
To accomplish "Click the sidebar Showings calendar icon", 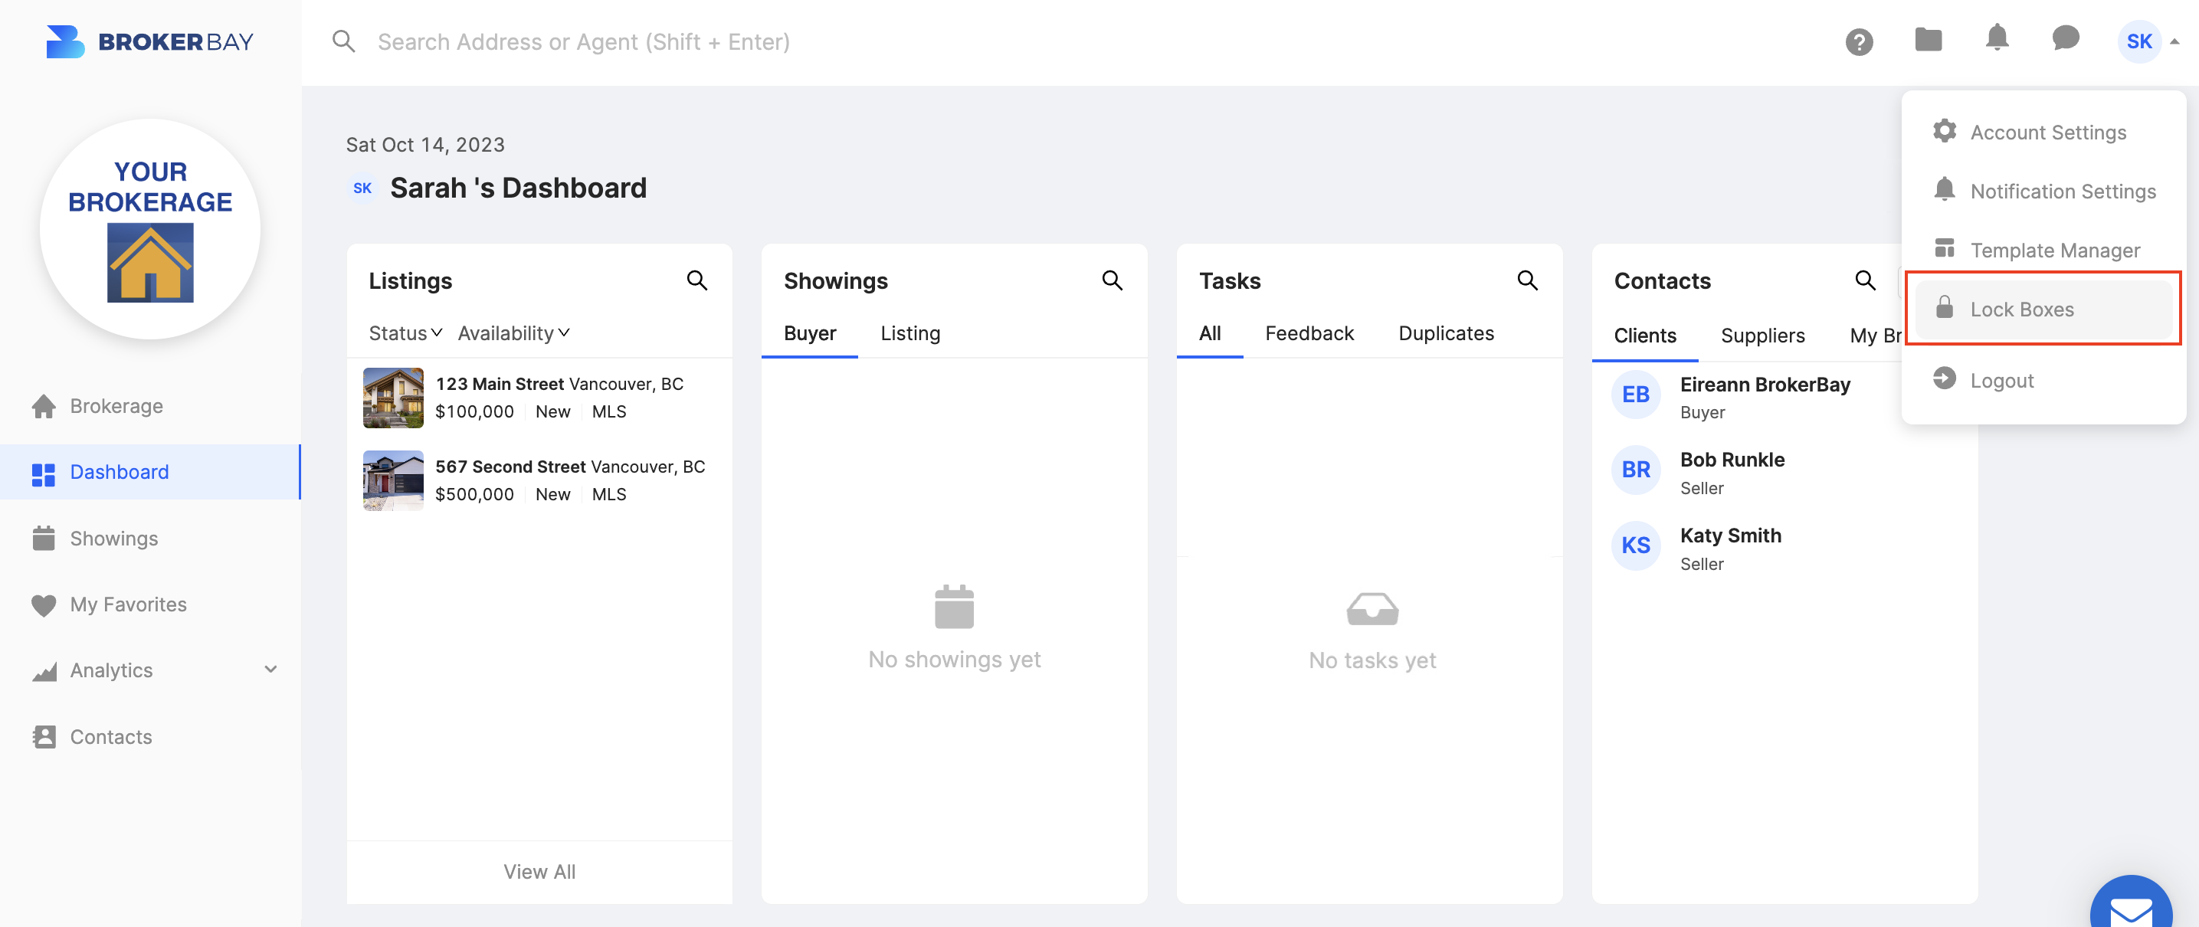I will (44, 539).
